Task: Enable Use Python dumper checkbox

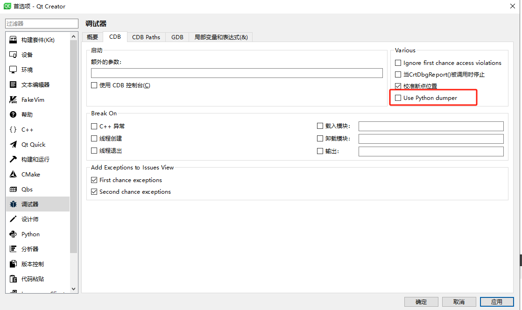Action: click(398, 98)
